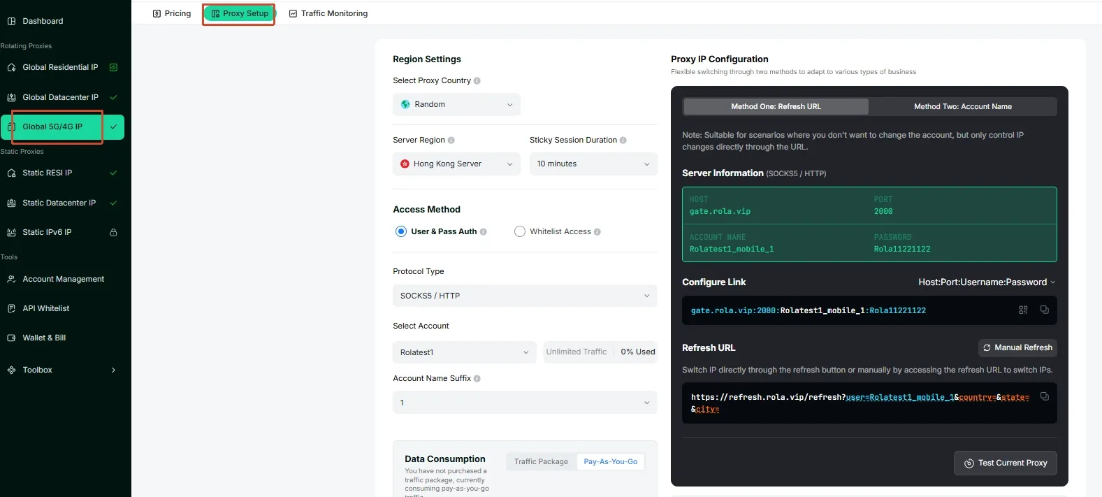Click the Wallet & Bill icon
Image resolution: width=1102 pixels, height=497 pixels.
click(11, 338)
